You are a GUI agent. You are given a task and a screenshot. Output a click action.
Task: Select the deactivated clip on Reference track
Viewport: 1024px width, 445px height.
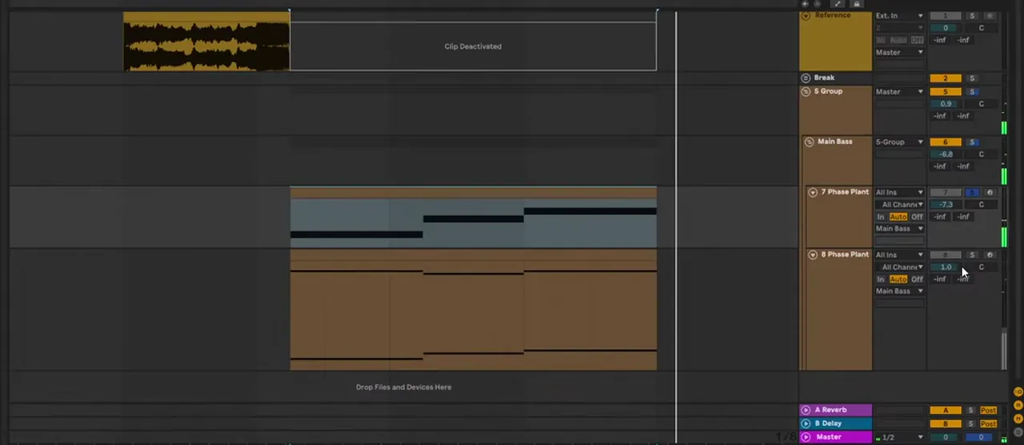[x=473, y=41]
